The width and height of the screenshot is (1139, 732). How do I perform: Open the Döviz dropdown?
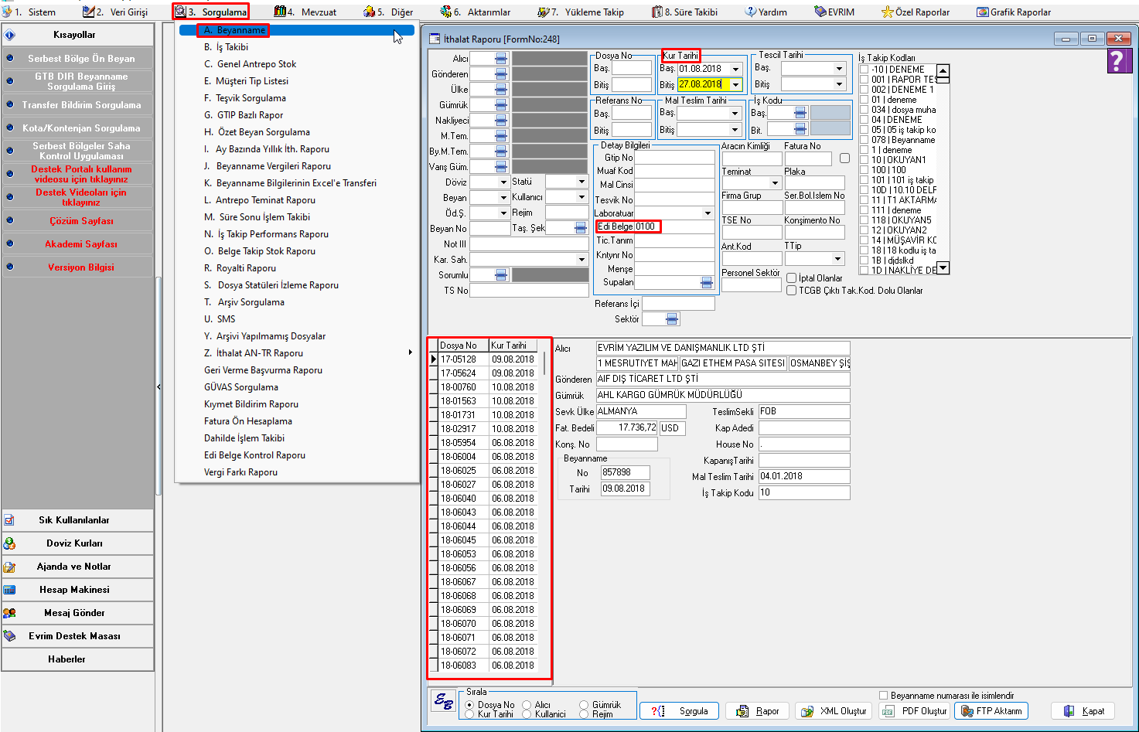tap(503, 182)
